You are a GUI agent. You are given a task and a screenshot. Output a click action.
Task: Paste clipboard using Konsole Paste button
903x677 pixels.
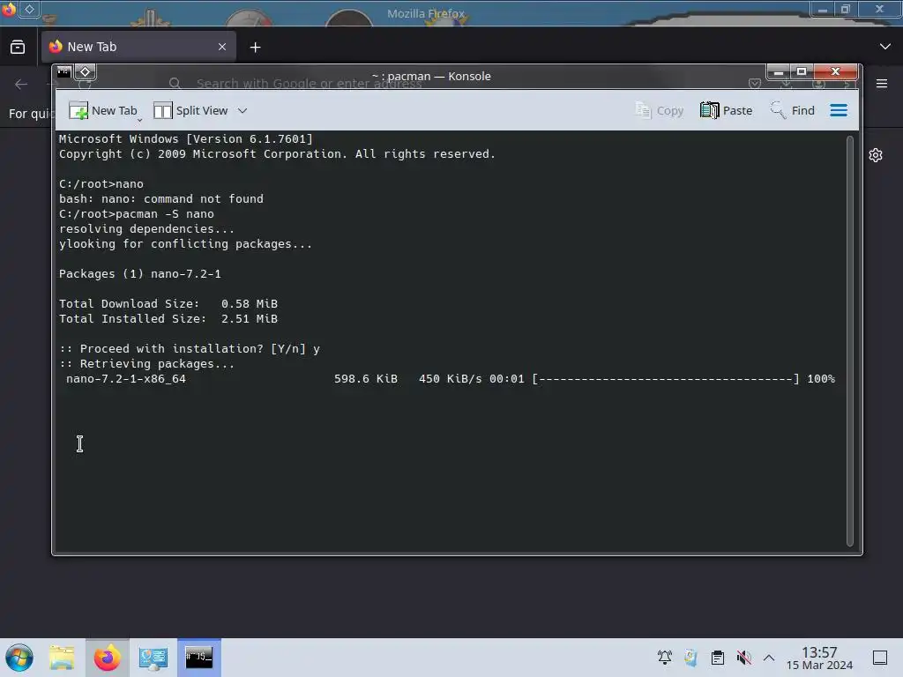[727, 110]
